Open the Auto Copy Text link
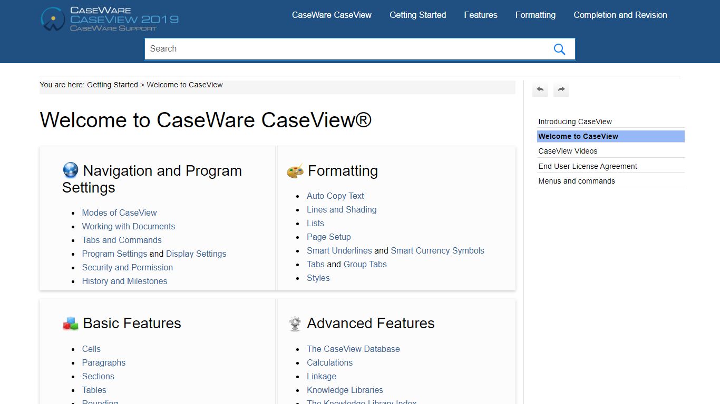The width and height of the screenshot is (720, 404). 335,196
